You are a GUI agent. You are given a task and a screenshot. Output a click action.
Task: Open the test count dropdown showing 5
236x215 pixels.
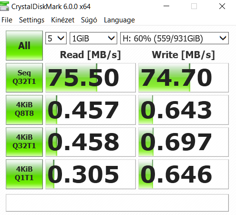pyautogui.click(x=56, y=38)
